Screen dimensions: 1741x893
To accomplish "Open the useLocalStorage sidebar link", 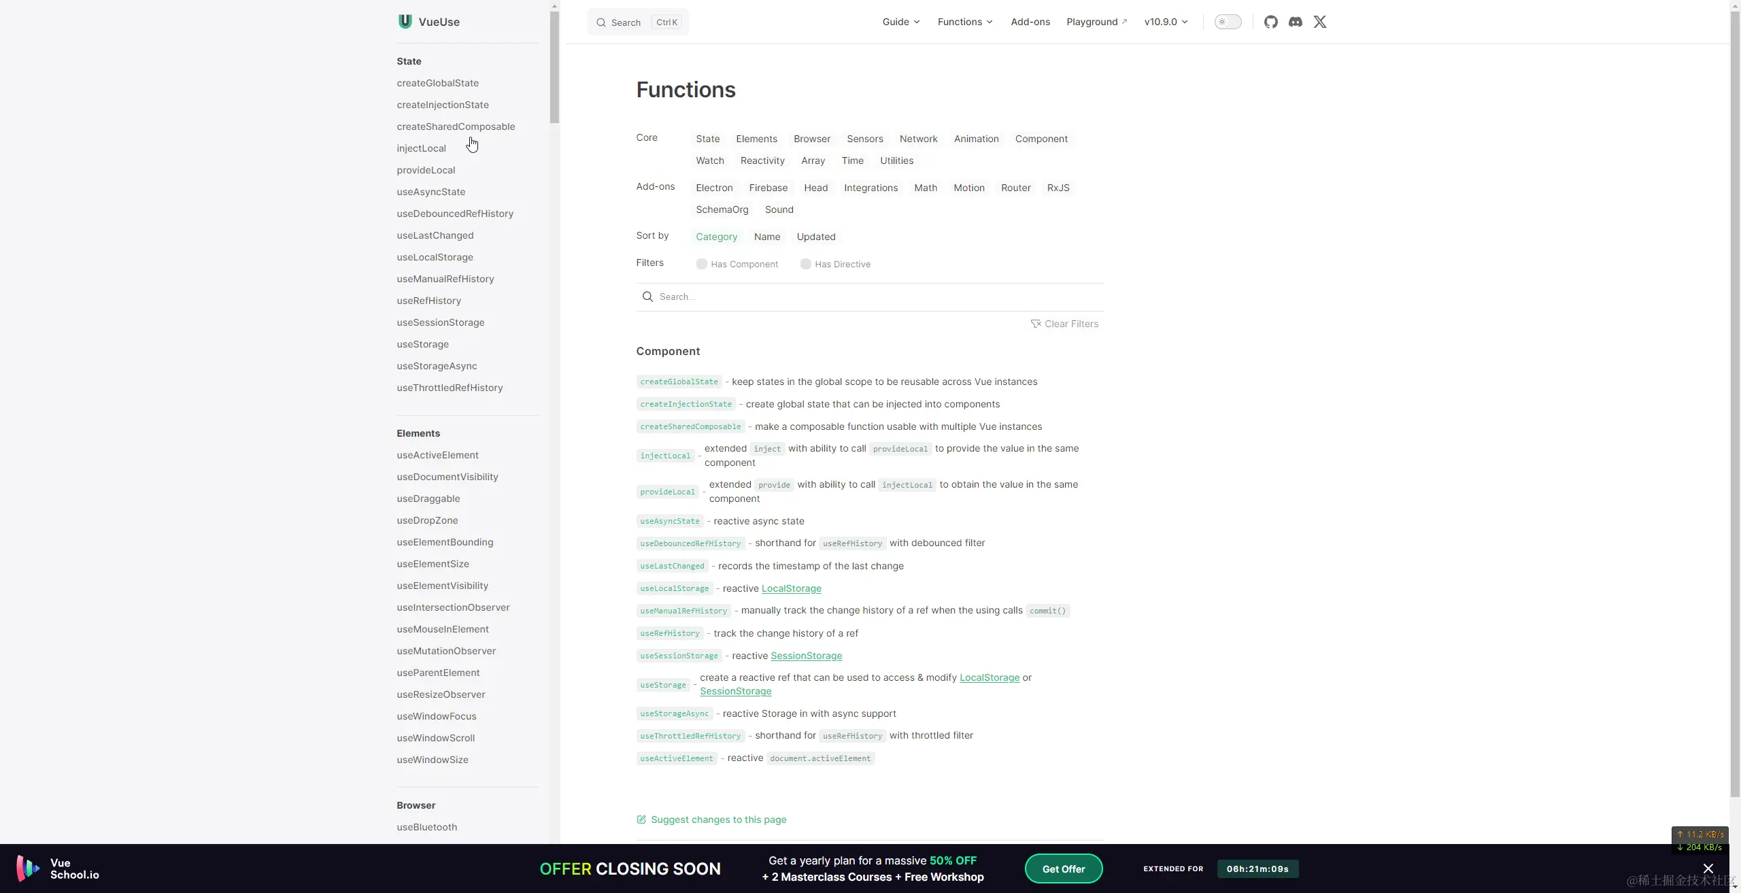I will pos(435,257).
